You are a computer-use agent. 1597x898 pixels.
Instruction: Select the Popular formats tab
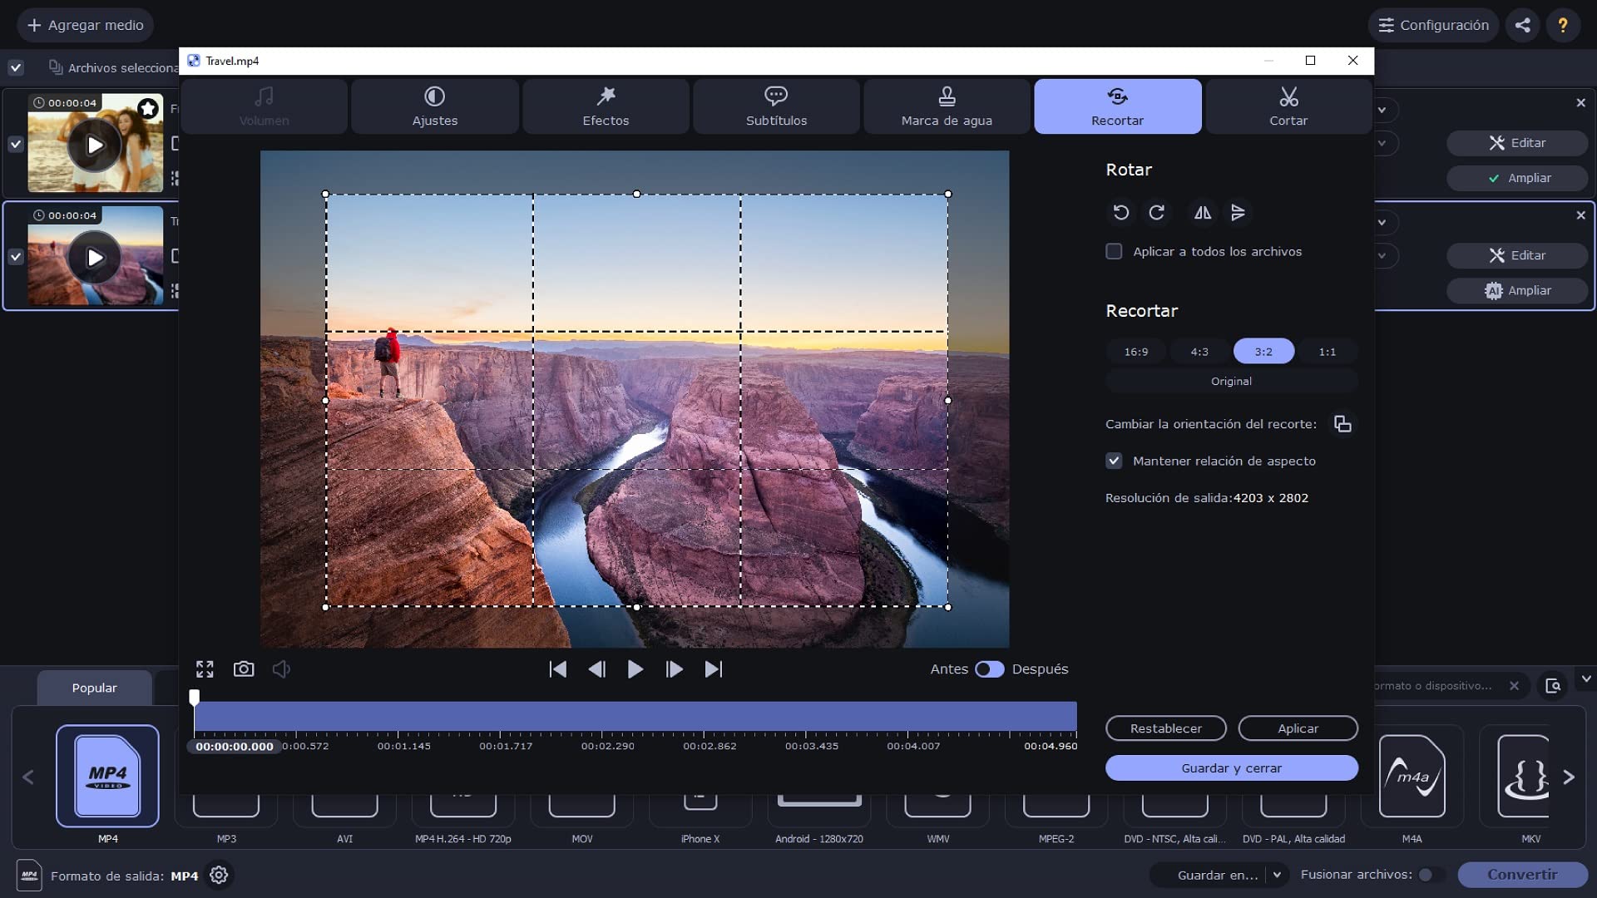point(95,688)
